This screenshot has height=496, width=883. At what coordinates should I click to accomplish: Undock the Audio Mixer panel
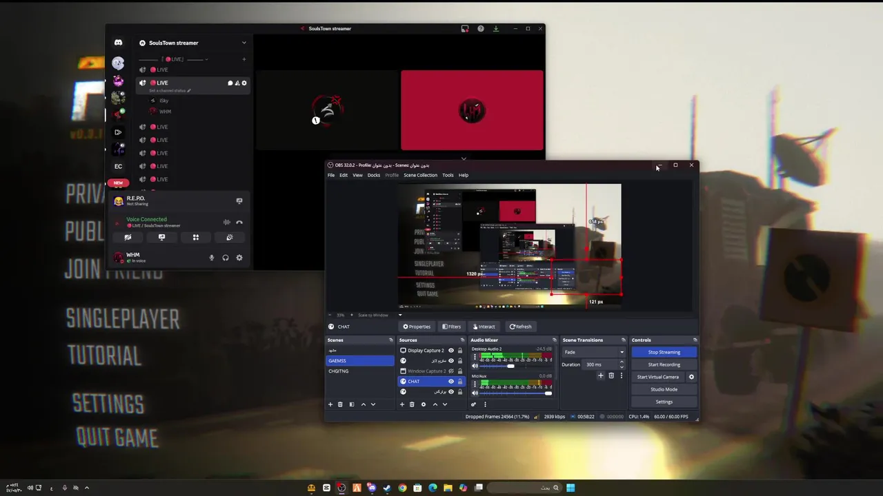(554, 340)
